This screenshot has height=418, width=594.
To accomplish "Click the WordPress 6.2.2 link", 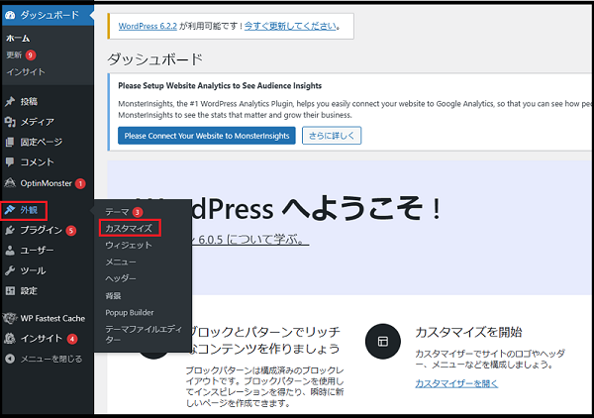I will click(148, 26).
